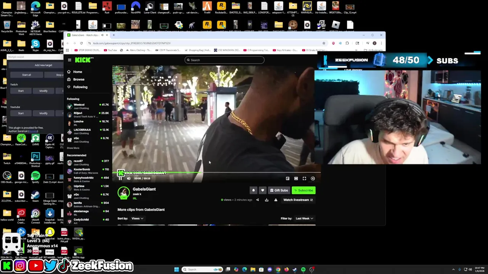This screenshot has width=488, height=274.
Task: Enter fullscreen on the clip player
Action: pyautogui.click(x=304, y=178)
